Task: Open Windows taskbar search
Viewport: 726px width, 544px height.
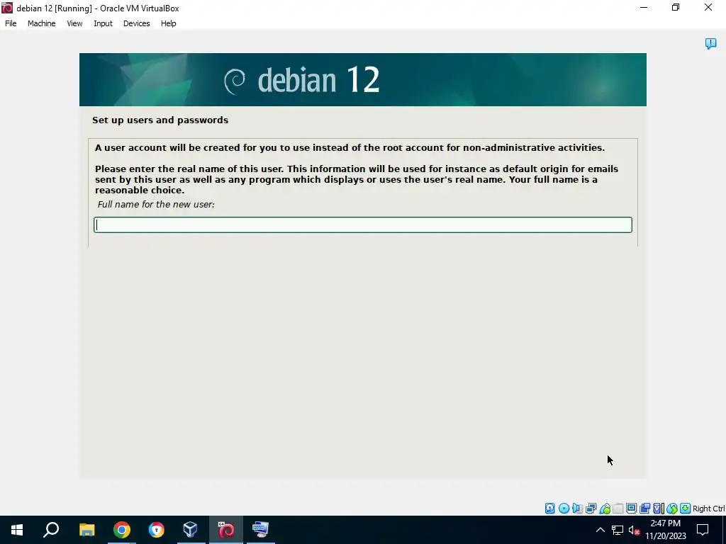Action: (x=51, y=530)
